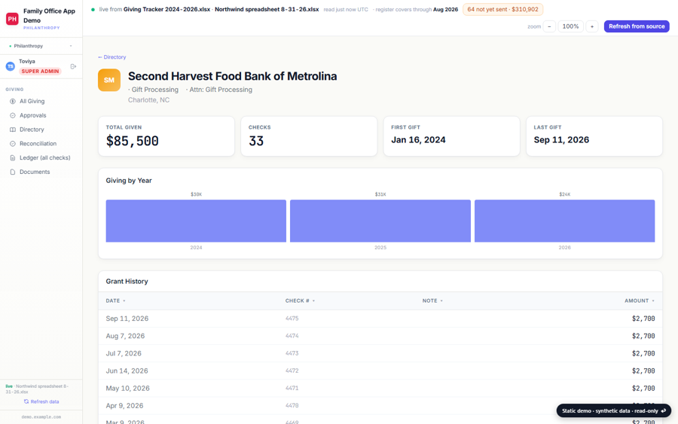Click the First Gift Jan 16, 2024 card
Viewport: 678px width, 424px height.
pos(451,136)
